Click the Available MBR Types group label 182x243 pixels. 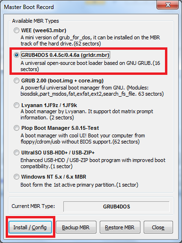tap(35, 21)
